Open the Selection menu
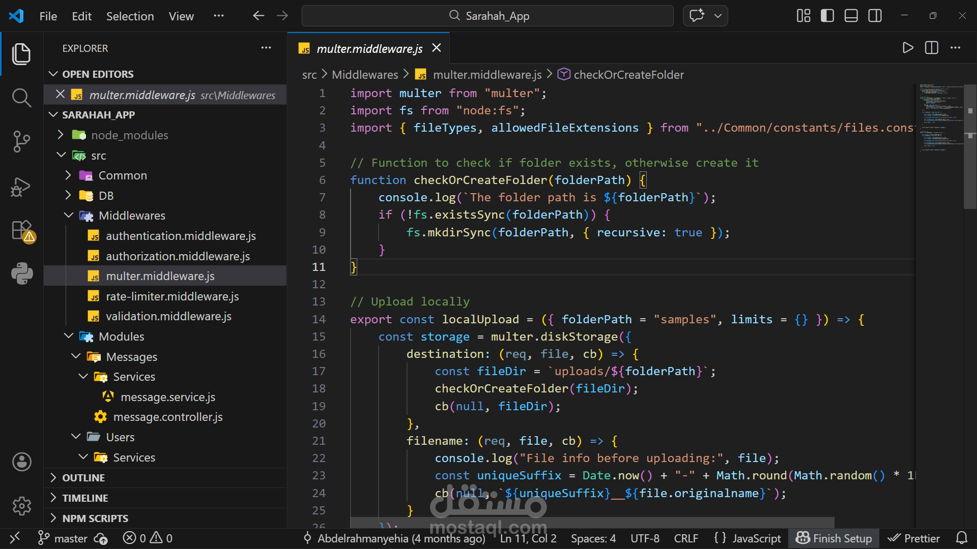This screenshot has height=549, width=977. coord(130,16)
